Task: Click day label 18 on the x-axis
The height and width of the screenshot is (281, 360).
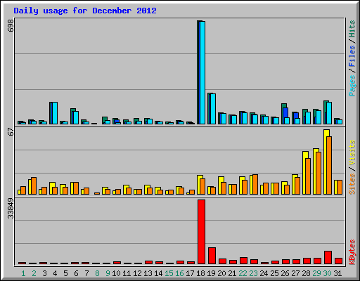Action: coord(200,273)
